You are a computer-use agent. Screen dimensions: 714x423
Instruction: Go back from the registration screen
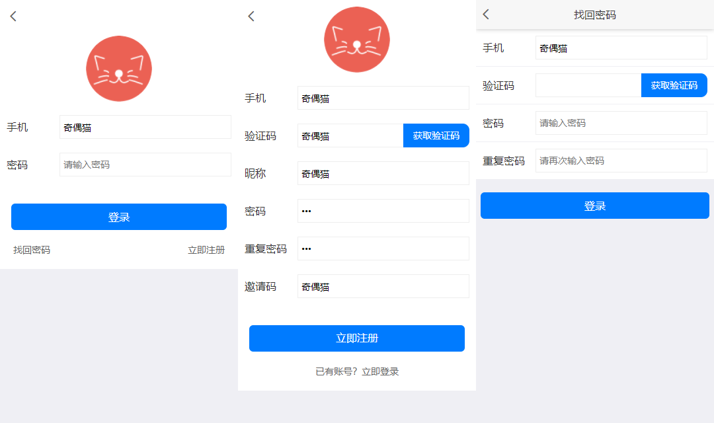click(x=251, y=17)
